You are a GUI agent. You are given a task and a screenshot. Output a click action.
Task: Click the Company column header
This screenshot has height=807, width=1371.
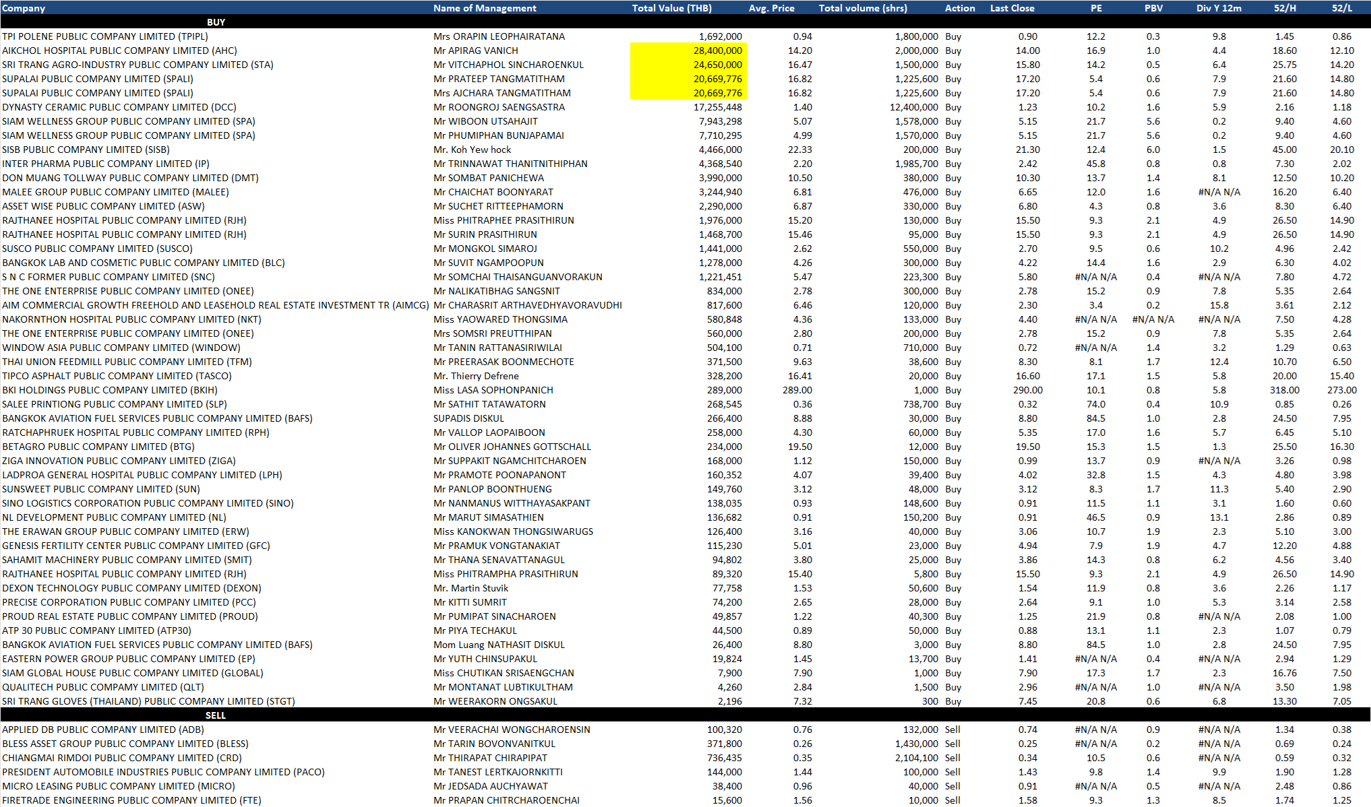[24, 8]
